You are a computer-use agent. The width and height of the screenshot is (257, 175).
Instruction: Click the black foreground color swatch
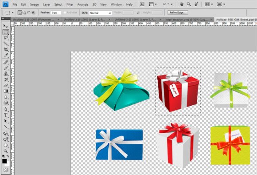4,161
